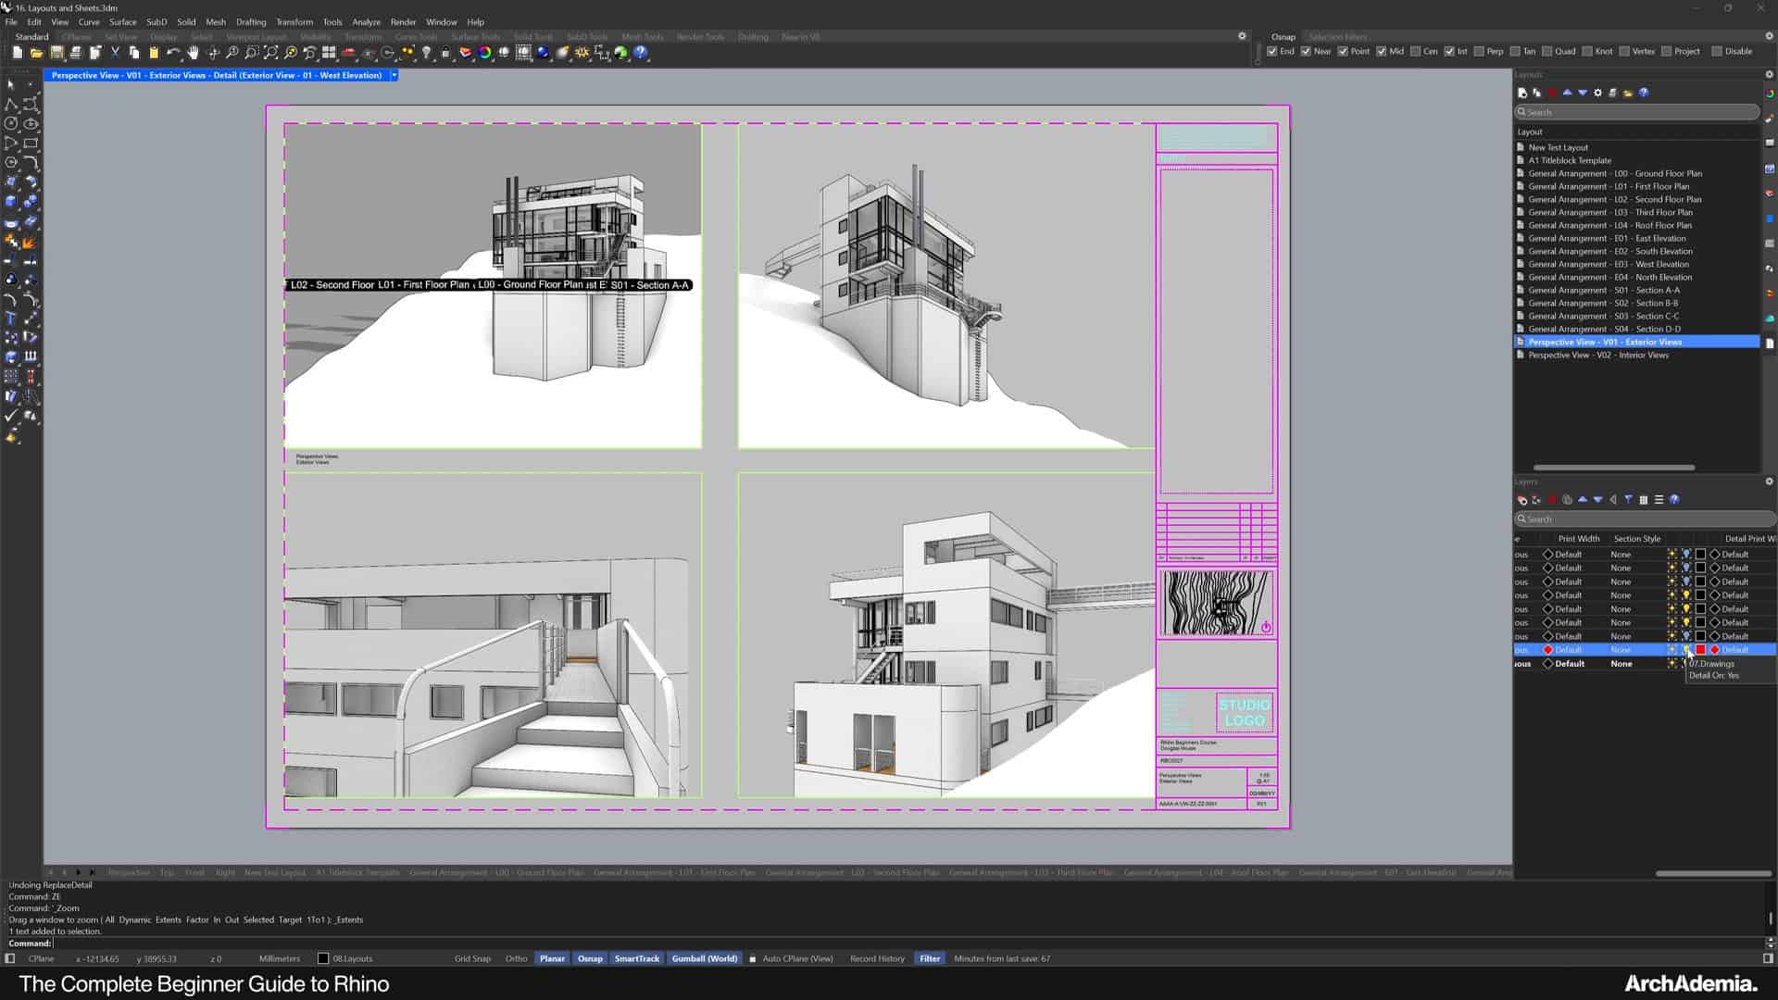Click the New Layer icon in Layers panel
This screenshot has height=1000, width=1778.
click(1522, 499)
